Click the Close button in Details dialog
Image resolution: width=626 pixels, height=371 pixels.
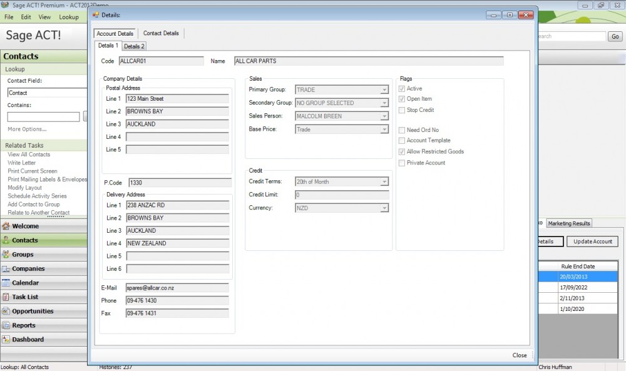point(520,355)
